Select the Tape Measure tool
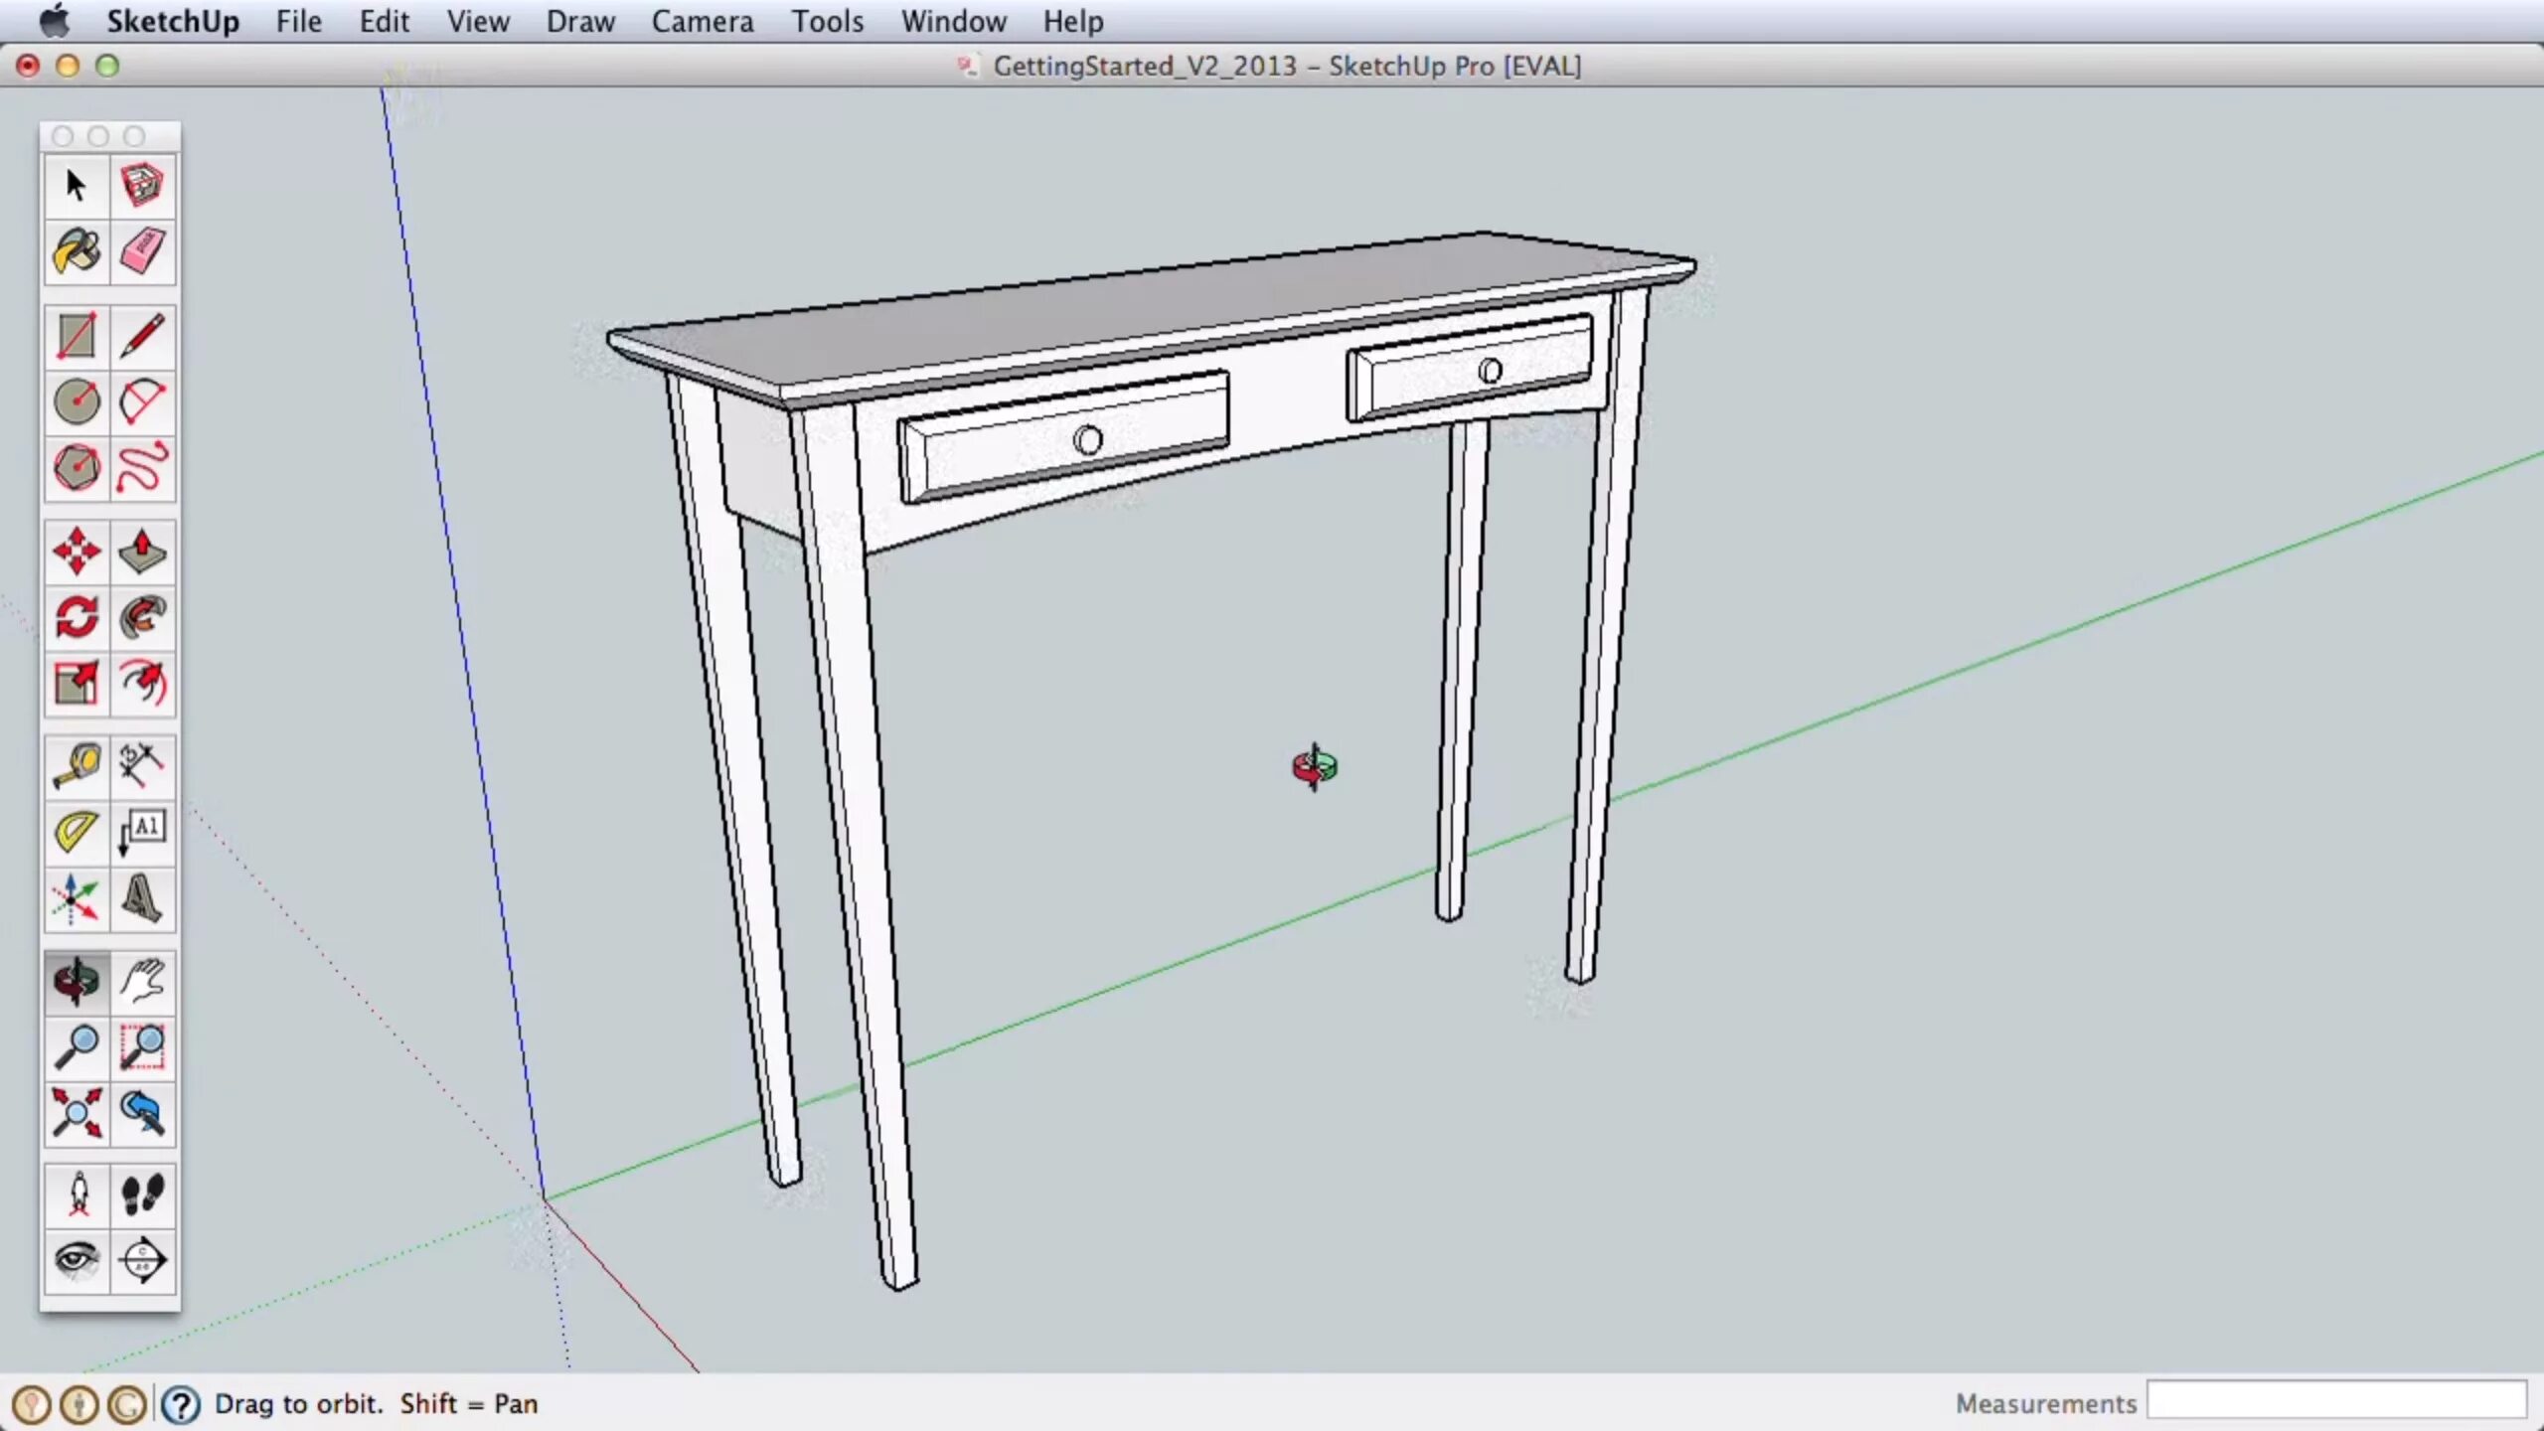Image resolution: width=2544 pixels, height=1431 pixels. coord(76,766)
